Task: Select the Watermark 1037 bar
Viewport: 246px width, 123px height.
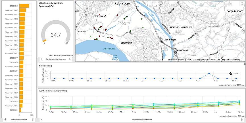Action: point(21,93)
